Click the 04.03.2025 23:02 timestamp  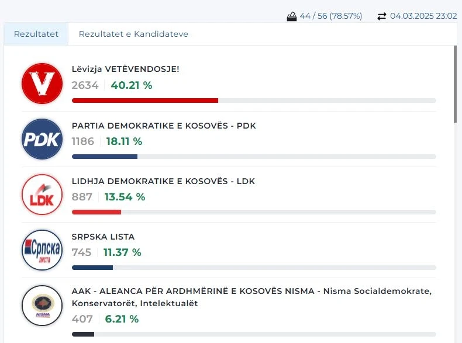click(423, 16)
